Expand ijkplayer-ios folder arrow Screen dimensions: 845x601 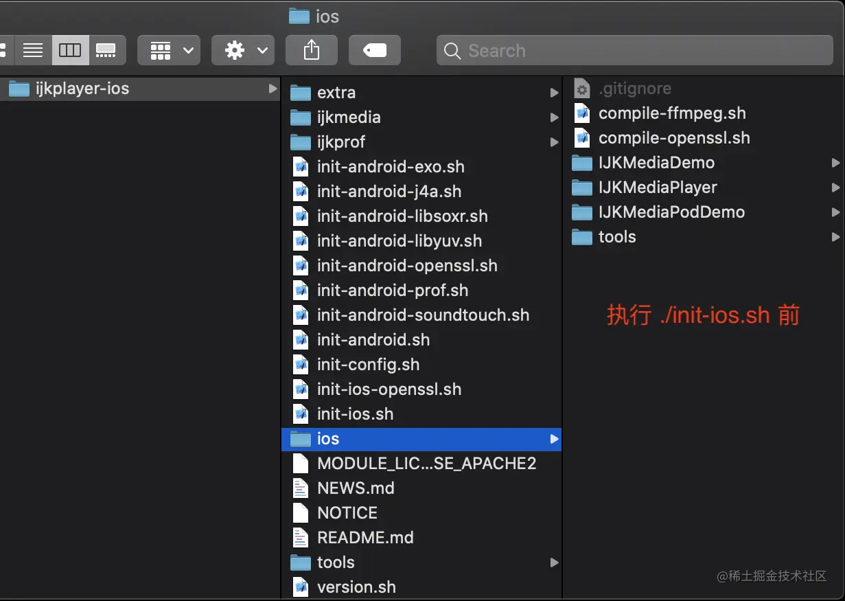(273, 89)
